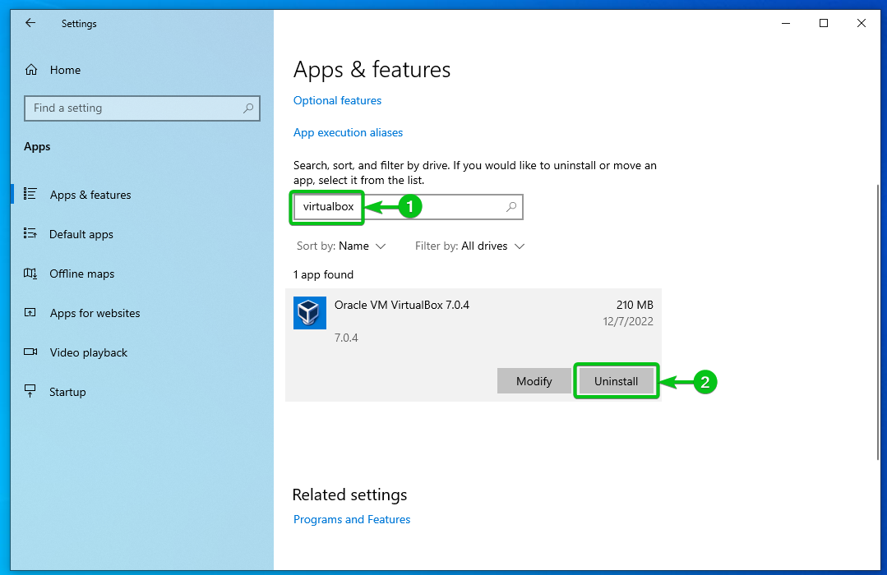Image resolution: width=887 pixels, height=575 pixels.
Task: Select the Home icon in the sidebar
Action: click(x=30, y=70)
